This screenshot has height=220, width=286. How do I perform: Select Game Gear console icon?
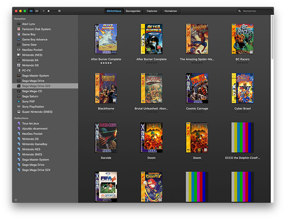click(x=19, y=44)
